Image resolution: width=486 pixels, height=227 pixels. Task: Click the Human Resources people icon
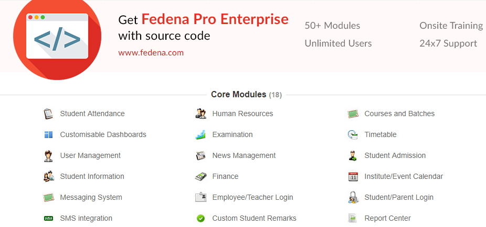[201, 113]
